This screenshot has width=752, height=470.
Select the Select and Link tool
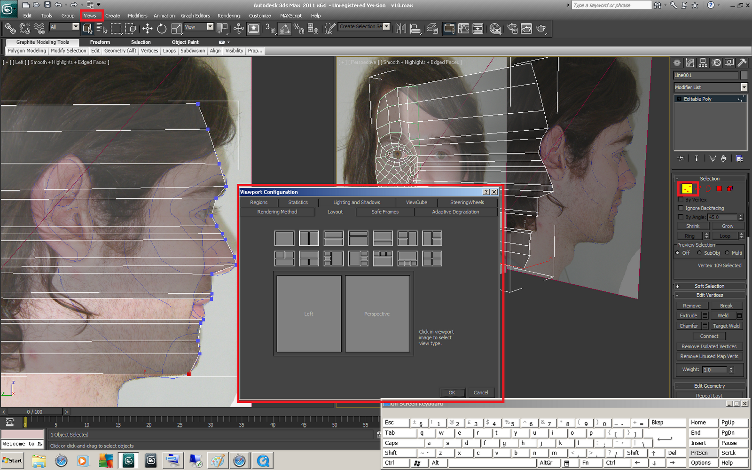(x=10, y=29)
